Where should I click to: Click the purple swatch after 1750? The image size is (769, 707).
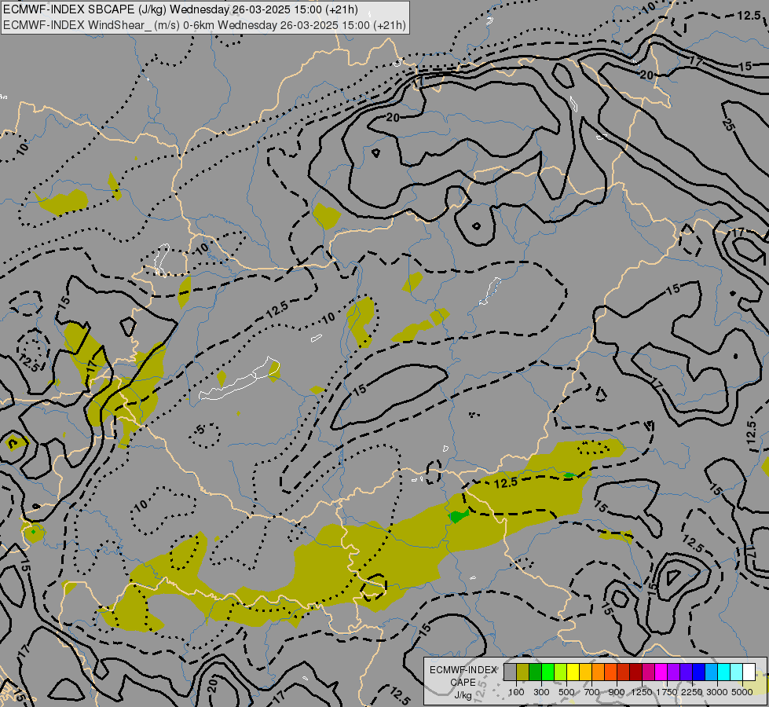tap(674, 672)
